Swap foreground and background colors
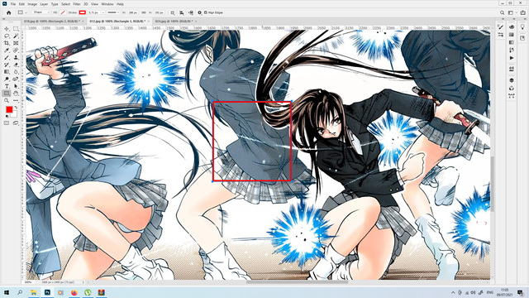The image size is (529, 298). click(x=16, y=107)
